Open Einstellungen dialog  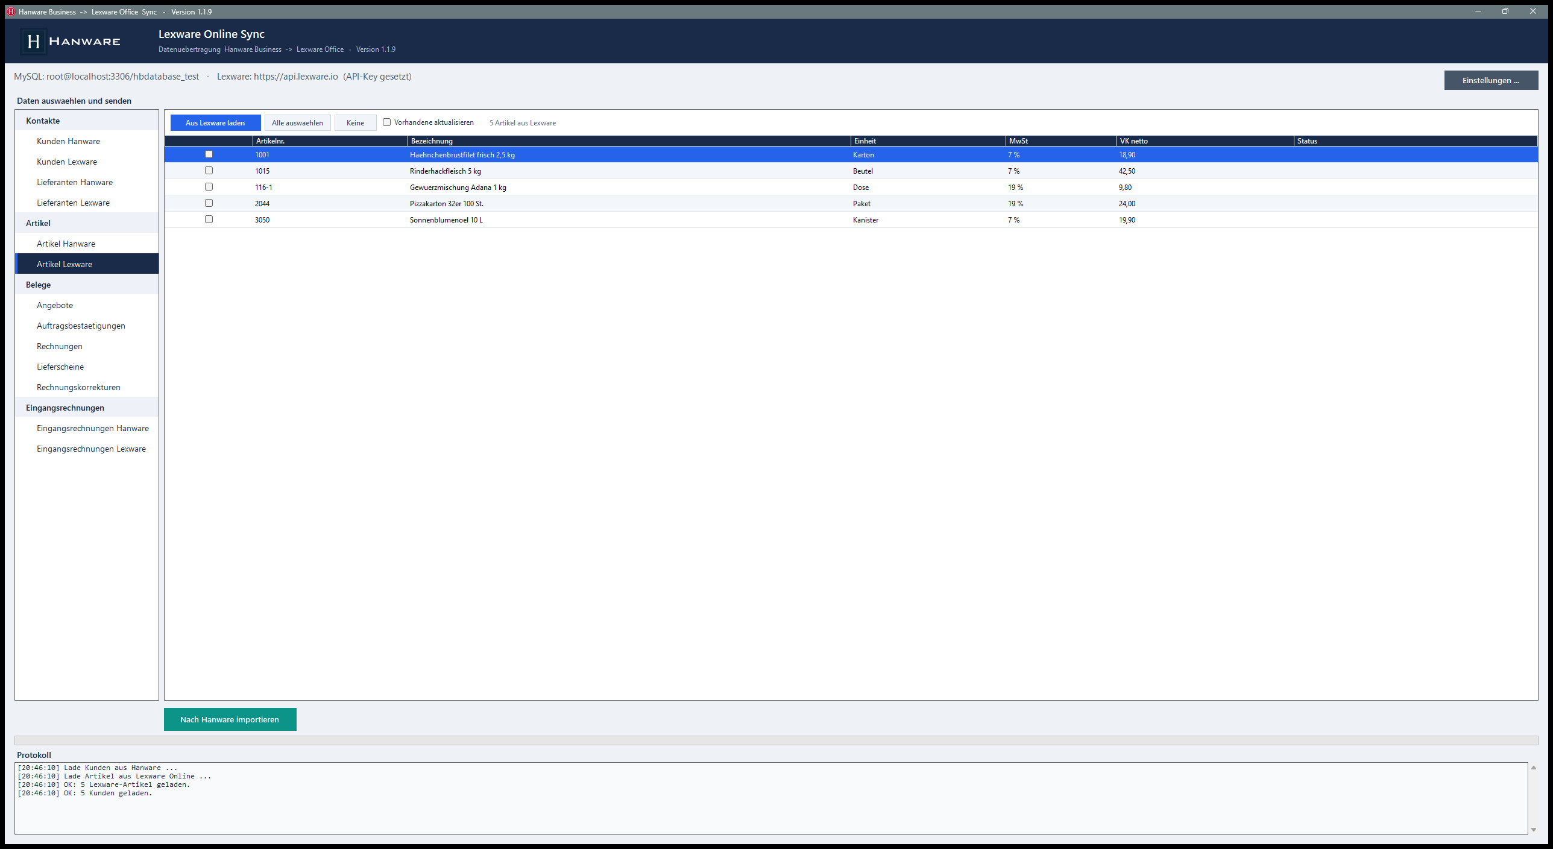pyautogui.click(x=1491, y=80)
